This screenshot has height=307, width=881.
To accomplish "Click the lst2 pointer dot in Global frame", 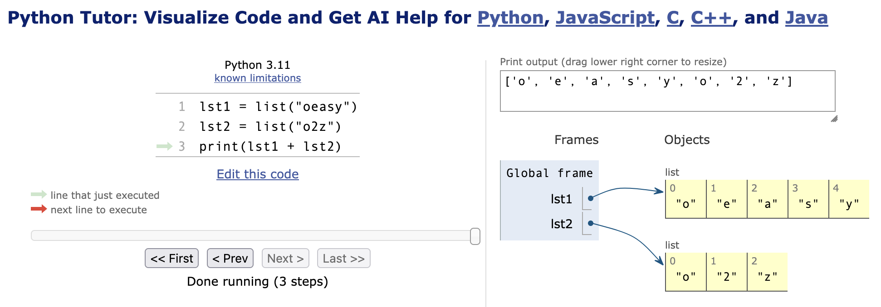I will tap(591, 223).
